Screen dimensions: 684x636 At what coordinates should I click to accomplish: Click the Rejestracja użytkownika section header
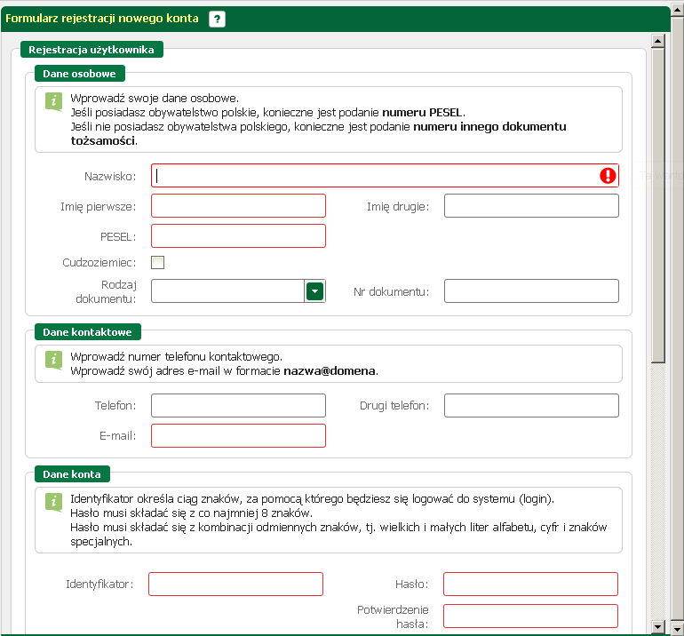(91, 50)
